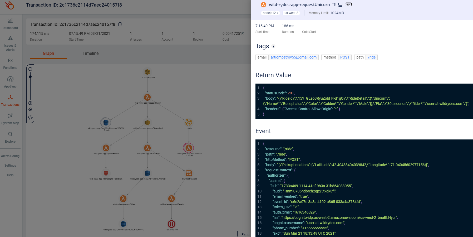This screenshot has height=237, width=473.
Task: Click the Expand button under the graph
Action: (x=245, y=234)
